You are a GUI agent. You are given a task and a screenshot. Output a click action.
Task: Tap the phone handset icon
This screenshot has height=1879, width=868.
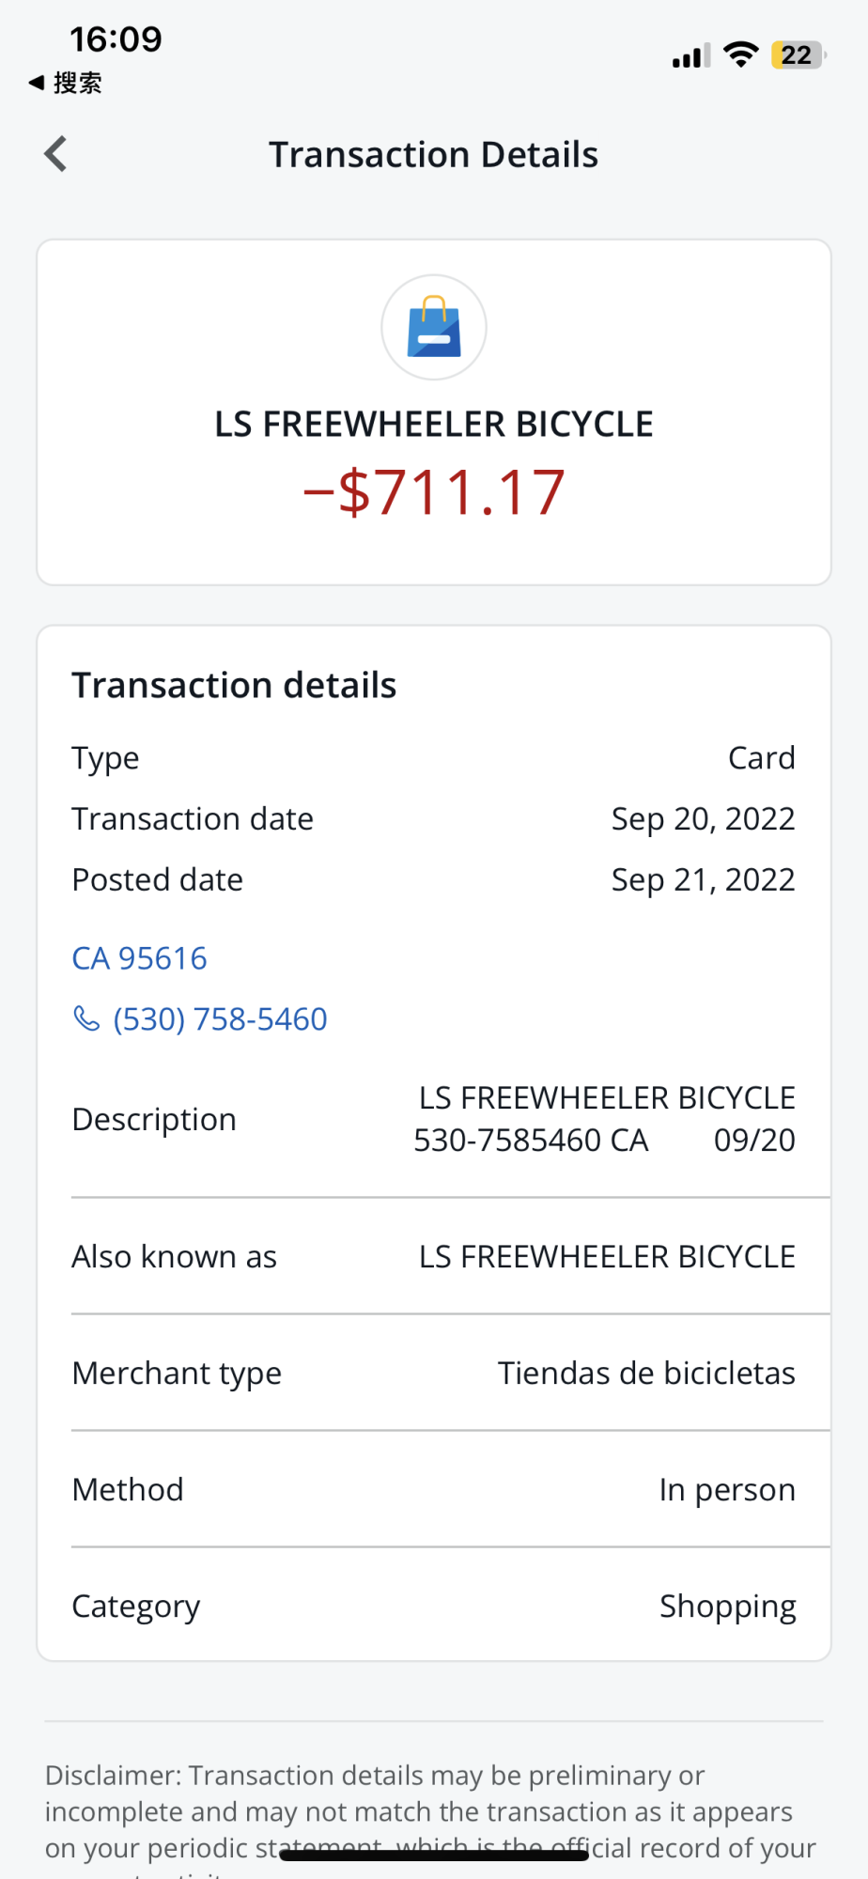(x=86, y=1018)
